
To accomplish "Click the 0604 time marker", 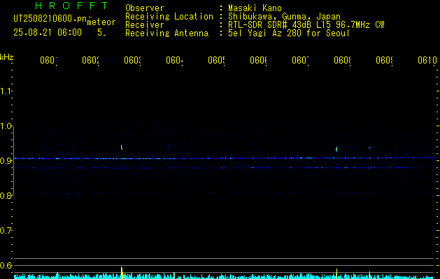I will [x=175, y=60].
